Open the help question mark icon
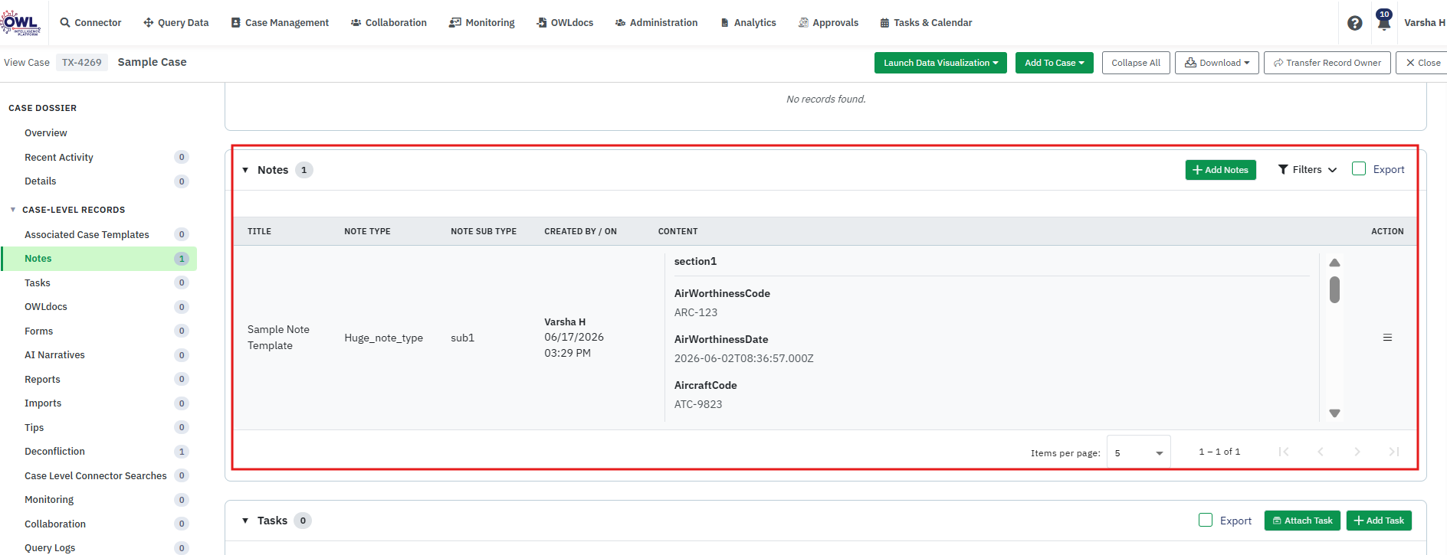This screenshot has width=1447, height=555. coord(1354,23)
